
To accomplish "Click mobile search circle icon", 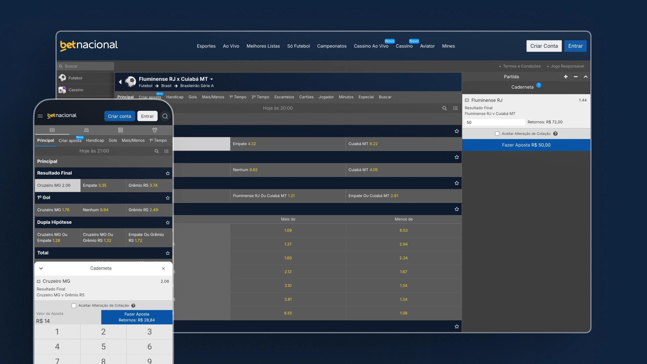I will [165, 116].
